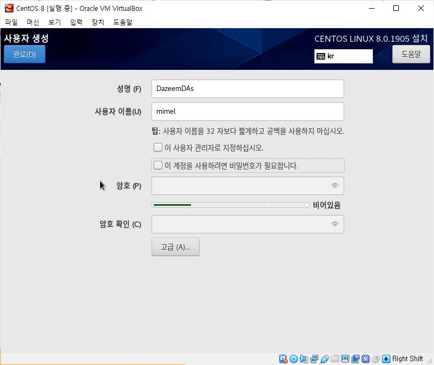The height and width of the screenshot is (365, 434).
Task: Click the hard disk activity status icon
Action: click(x=283, y=359)
